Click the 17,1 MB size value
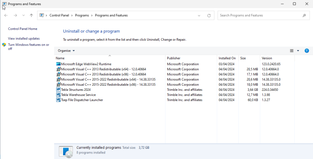Viewport: 313px width, 159px height. [x=252, y=74]
